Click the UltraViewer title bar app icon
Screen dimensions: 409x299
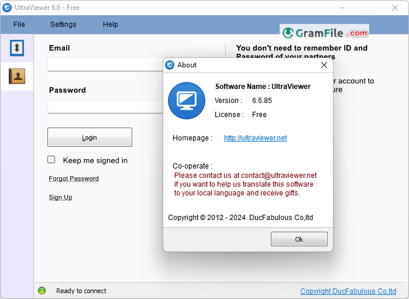click(x=7, y=8)
